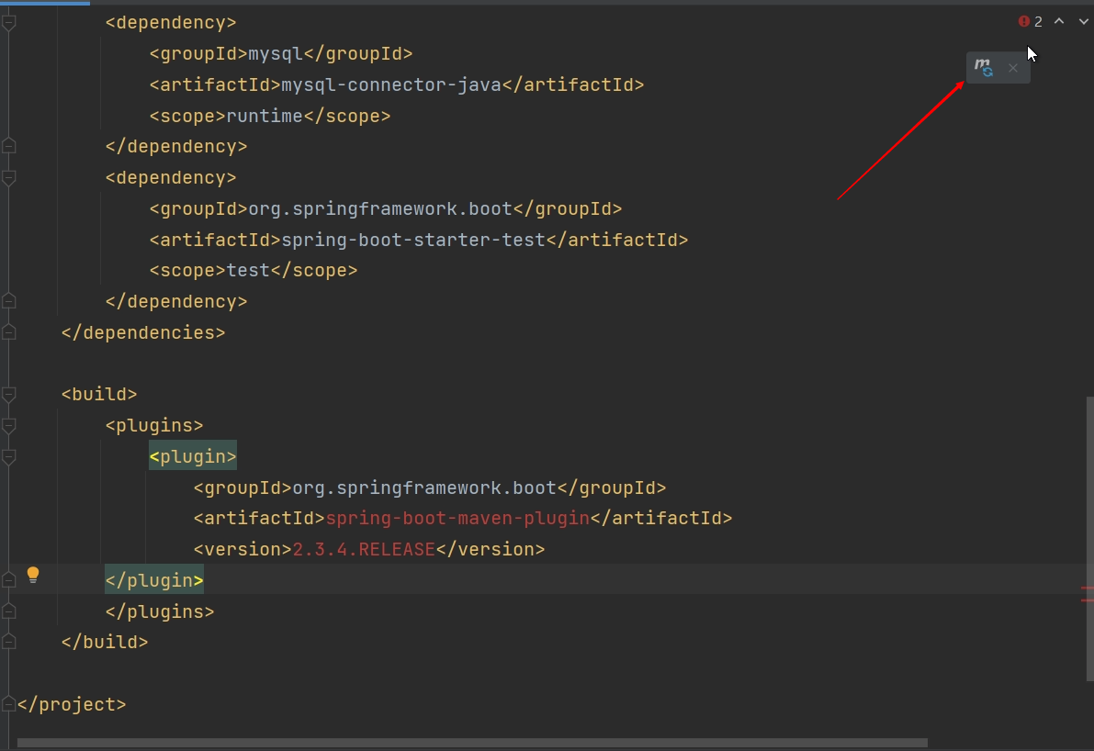Click the <plugins> opening tag text
The image size is (1094, 751).
point(154,425)
